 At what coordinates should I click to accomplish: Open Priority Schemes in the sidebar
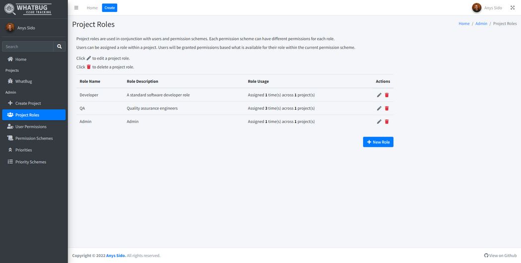(30, 162)
